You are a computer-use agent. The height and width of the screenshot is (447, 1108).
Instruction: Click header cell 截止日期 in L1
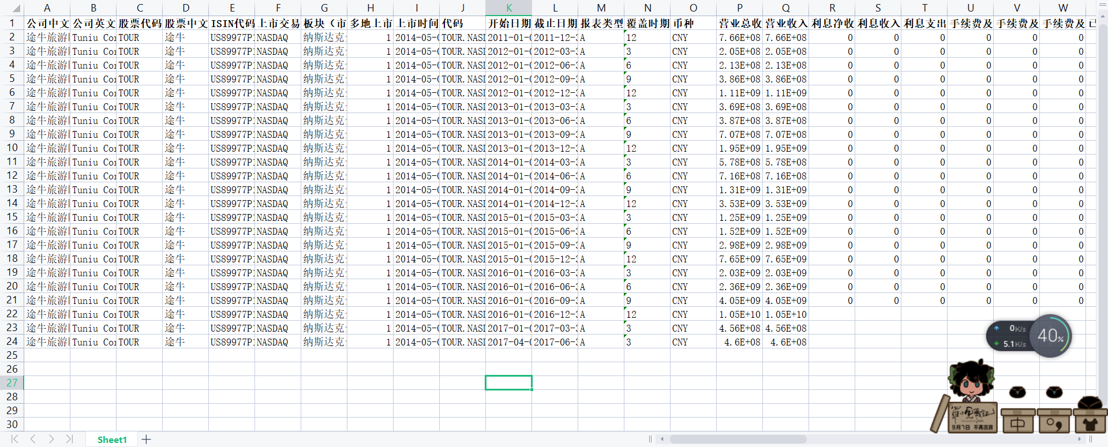click(555, 24)
